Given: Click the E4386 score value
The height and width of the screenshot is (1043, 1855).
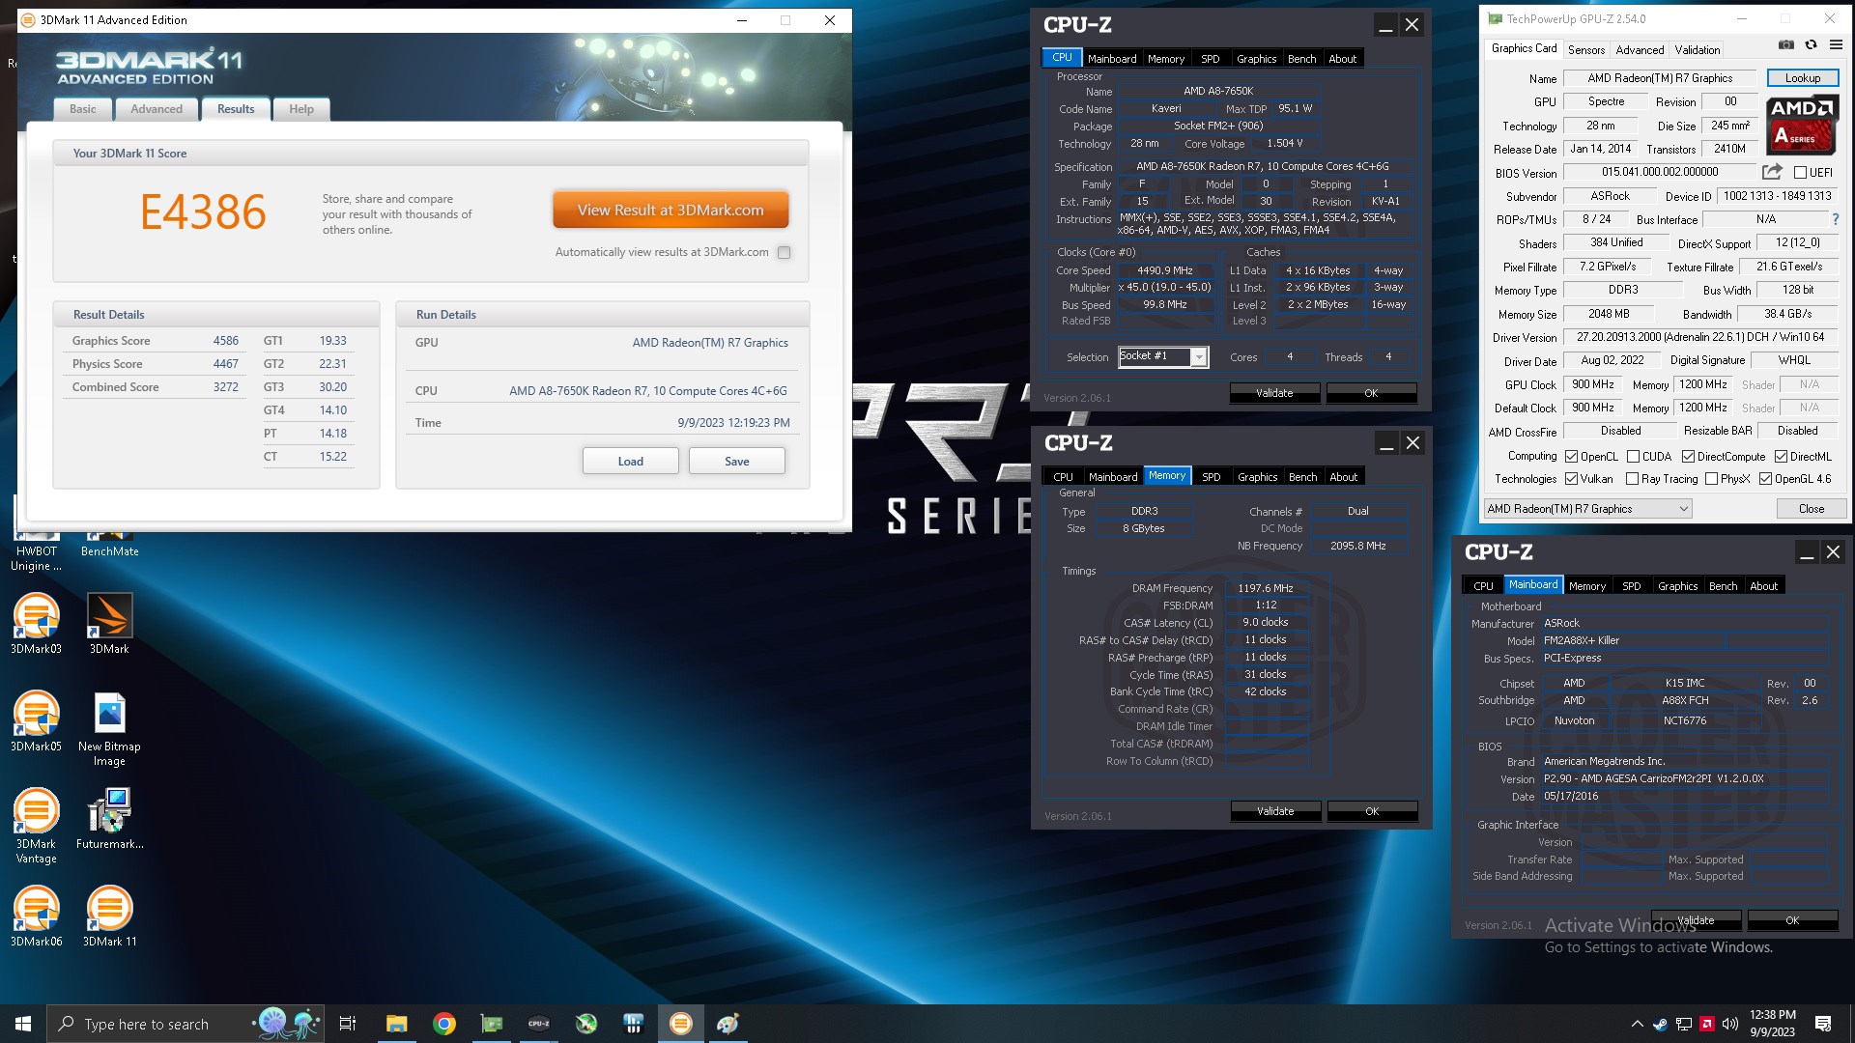Looking at the screenshot, I should click(203, 212).
